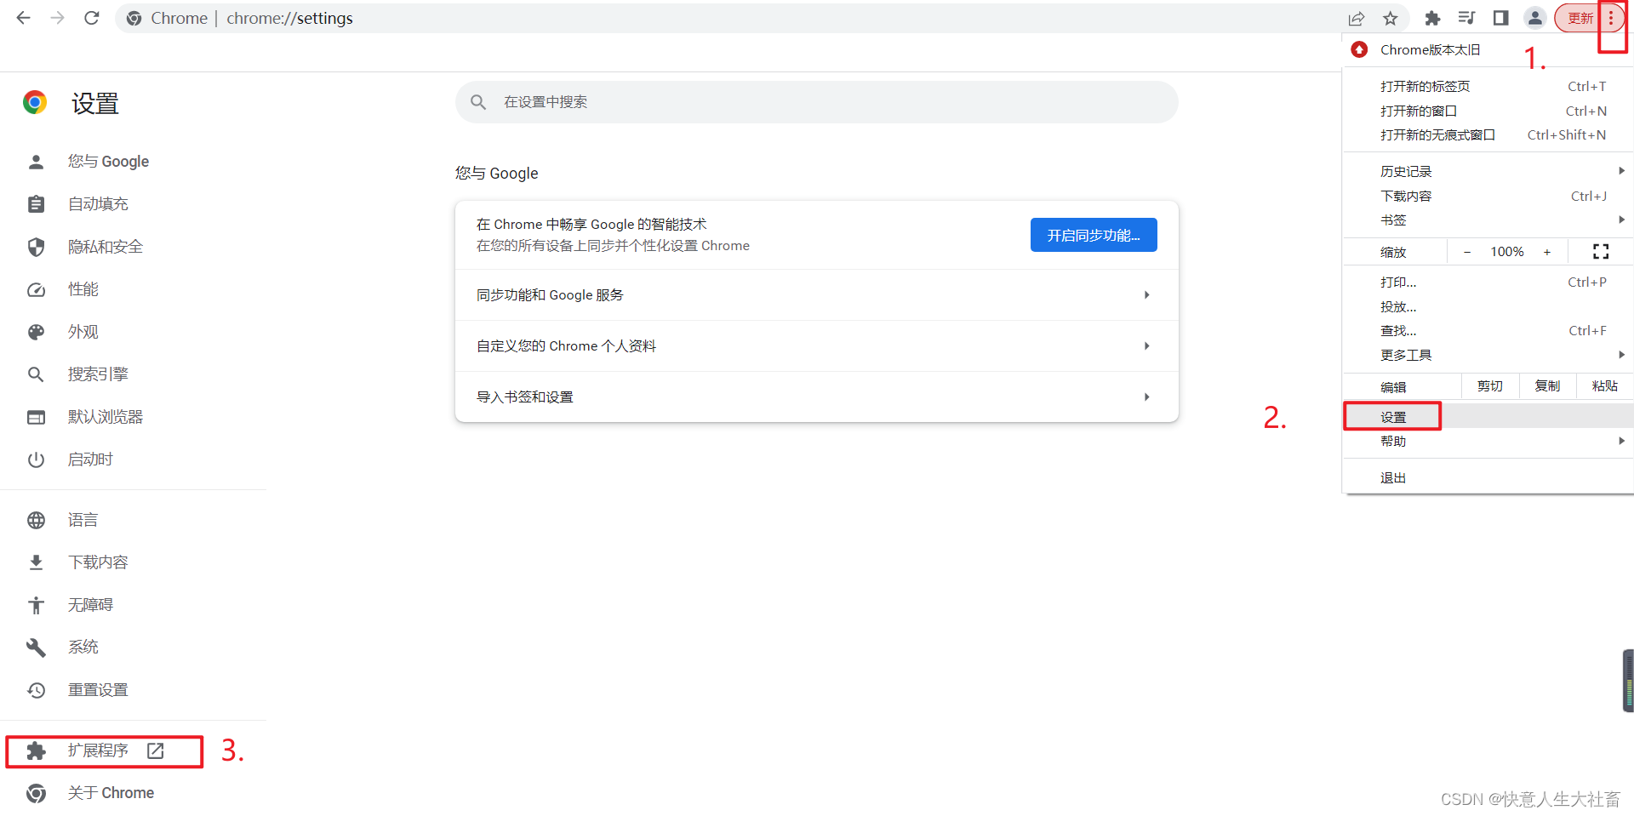This screenshot has height=816, width=1634.
Task: Select 打印... menu item
Action: tap(1488, 282)
